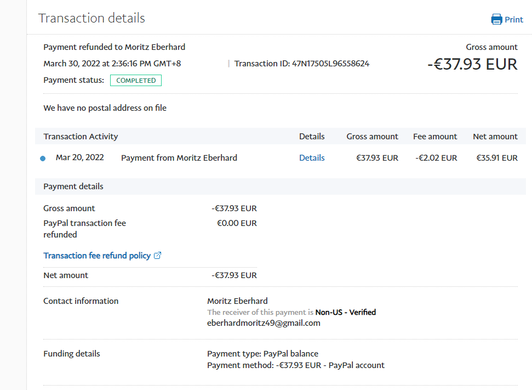Click the COMPLETED payment status badge
The height and width of the screenshot is (390, 532).
click(x=136, y=81)
